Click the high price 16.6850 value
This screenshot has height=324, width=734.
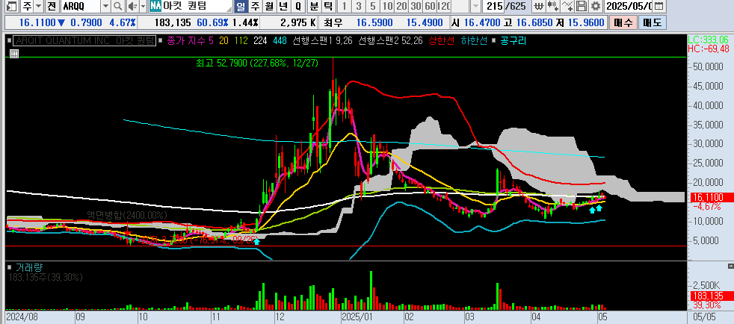(x=535, y=22)
